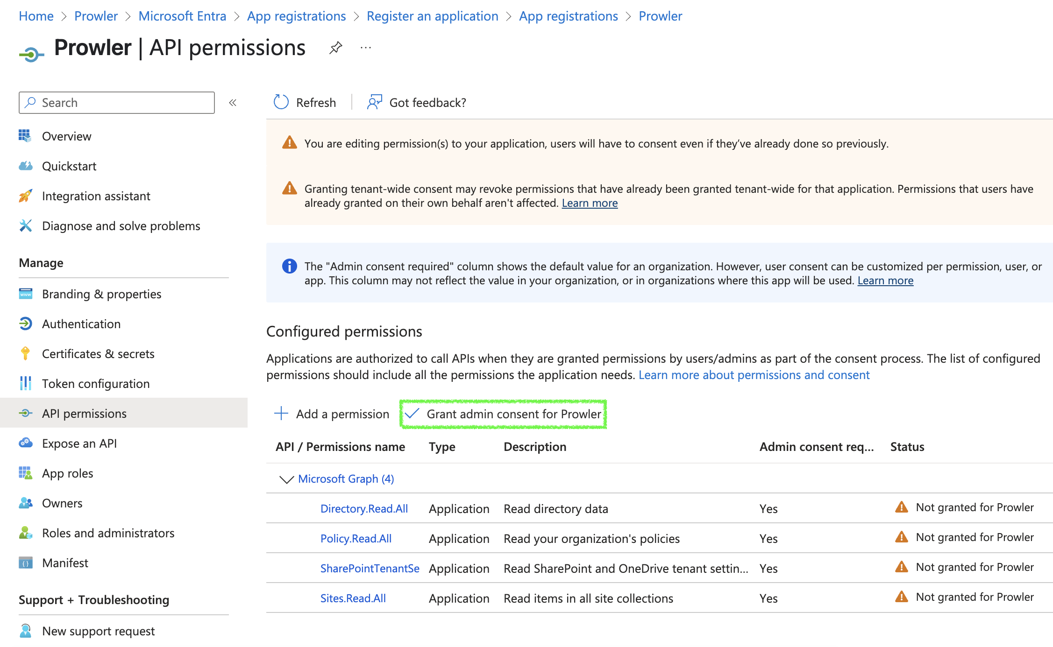
Task: Go to Microsoft Entra breadcrumb
Action: 182,16
